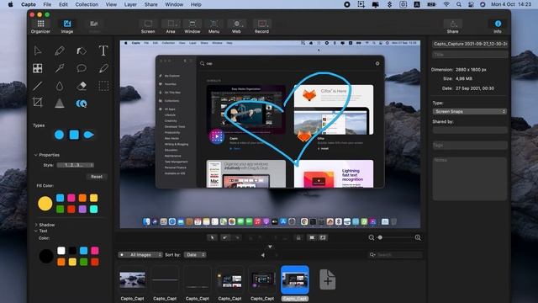Click the zoom out magnifier icon
Image resolution: width=538 pixels, height=303 pixels.
click(372, 237)
